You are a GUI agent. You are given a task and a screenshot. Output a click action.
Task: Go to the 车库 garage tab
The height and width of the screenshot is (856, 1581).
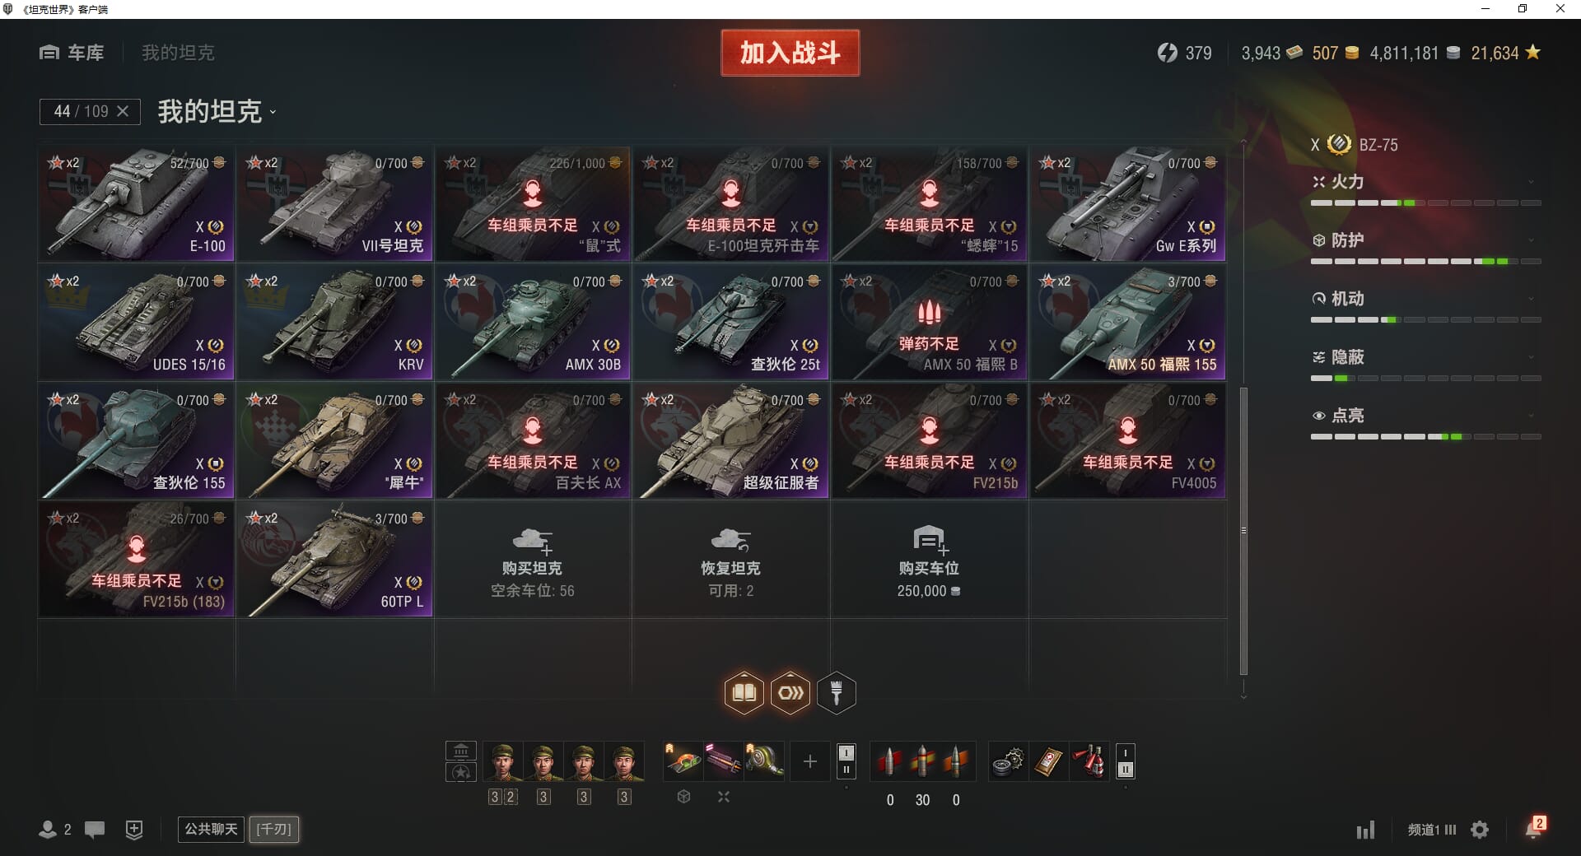click(x=72, y=53)
